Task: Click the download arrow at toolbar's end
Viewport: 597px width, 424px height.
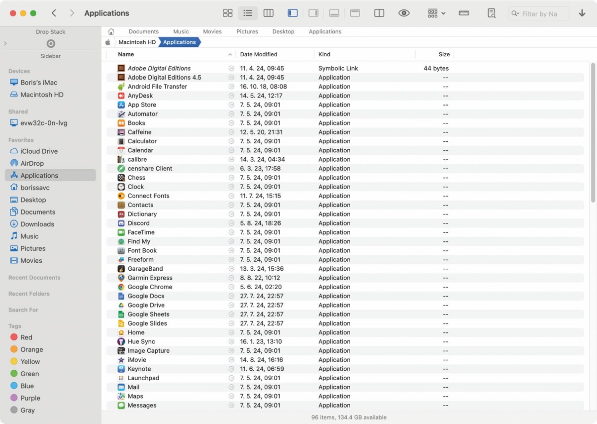Action: (x=582, y=13)
